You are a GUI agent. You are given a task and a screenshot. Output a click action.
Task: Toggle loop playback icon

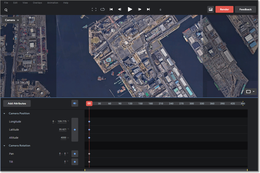click(x=102, y=9)
